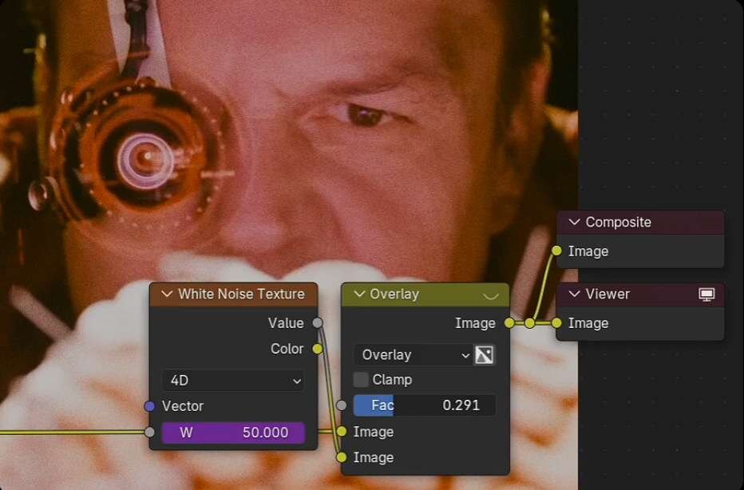744x490 pixels.
Task: Collapse the Viewer node
Action: [574, 294]
